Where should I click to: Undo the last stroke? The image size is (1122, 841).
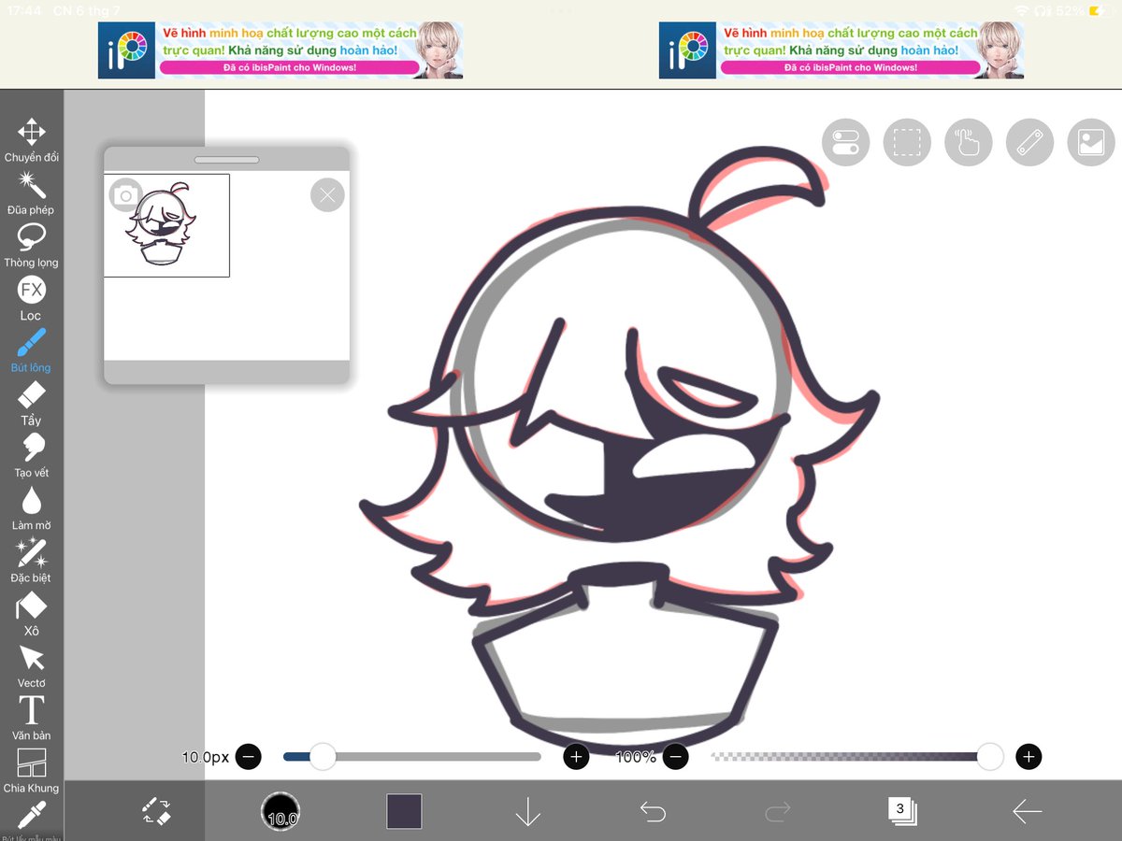(653, 811)
